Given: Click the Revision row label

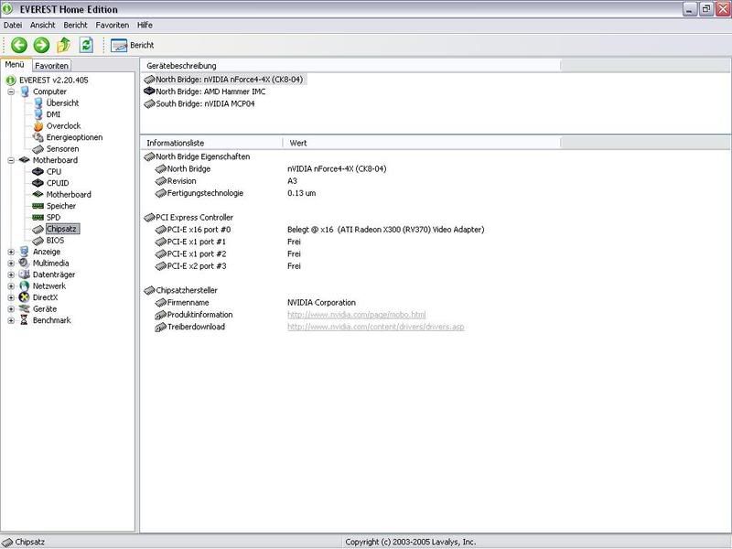Looking at the screenshot, I should coord(181,181).
